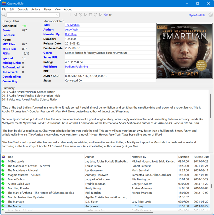Click the Books library status label
This screenshot has width=214, height=215.
[7, 30]
